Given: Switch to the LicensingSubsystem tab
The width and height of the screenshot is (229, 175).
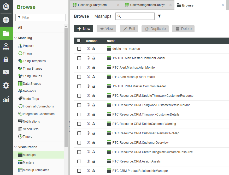Looking at the screenshot, I should [x=93, y=5].
